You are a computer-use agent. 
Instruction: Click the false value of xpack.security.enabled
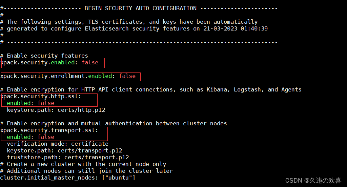[90, 63]
